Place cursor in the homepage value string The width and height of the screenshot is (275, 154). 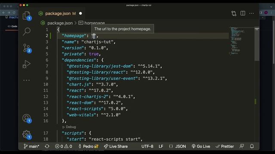(x=94, y=36)
